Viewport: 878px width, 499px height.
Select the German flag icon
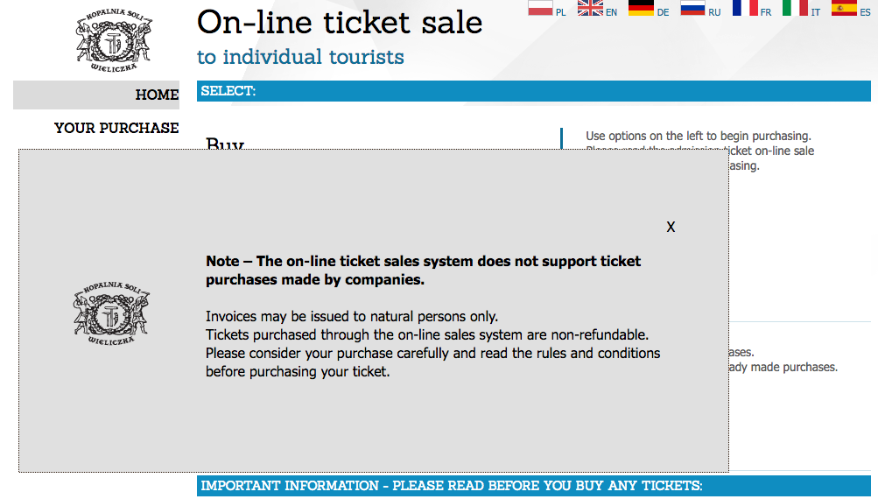pyautogui.click(x=641, y=7)
